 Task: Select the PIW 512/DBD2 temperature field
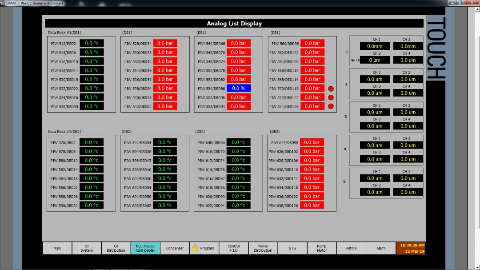92,44
